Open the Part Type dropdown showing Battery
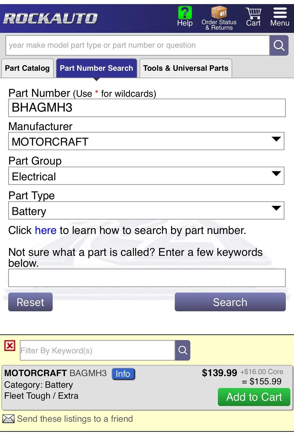This screenshot has width=294, height=435. (x=146, y=210)
